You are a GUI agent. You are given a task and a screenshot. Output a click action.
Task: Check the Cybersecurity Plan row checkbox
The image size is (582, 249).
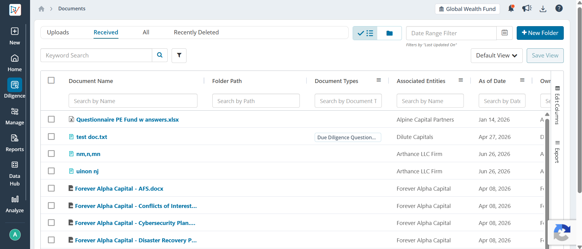51,223
